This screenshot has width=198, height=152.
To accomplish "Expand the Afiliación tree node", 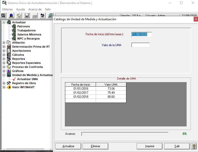I will pos(4,43).
